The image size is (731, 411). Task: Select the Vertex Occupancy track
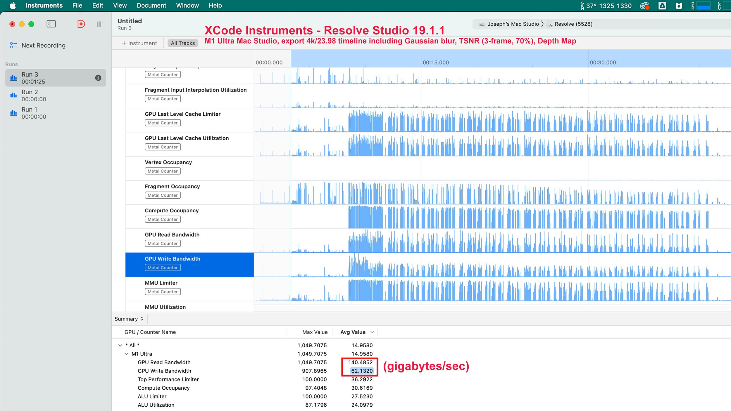point(189,168)
